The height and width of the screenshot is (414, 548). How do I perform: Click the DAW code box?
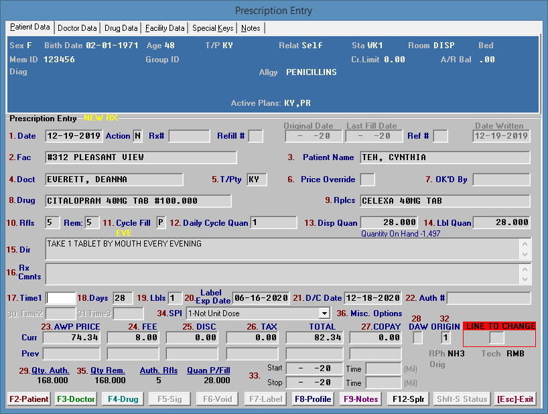click(417, 338)
